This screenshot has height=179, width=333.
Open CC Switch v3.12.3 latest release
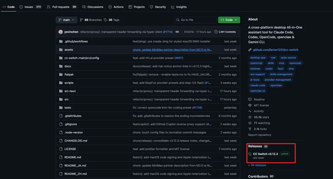click(265, 154)
